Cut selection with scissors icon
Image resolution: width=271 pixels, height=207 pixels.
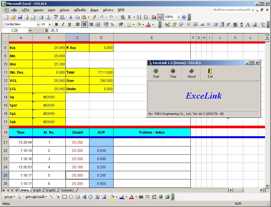point(71,17)
